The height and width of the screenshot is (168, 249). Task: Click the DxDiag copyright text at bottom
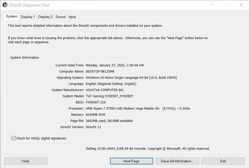[148, 148]
